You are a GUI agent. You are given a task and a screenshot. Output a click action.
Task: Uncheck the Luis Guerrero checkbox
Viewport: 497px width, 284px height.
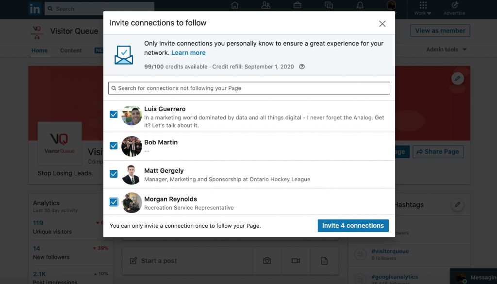pyautogui.click(x=114, y=115)
